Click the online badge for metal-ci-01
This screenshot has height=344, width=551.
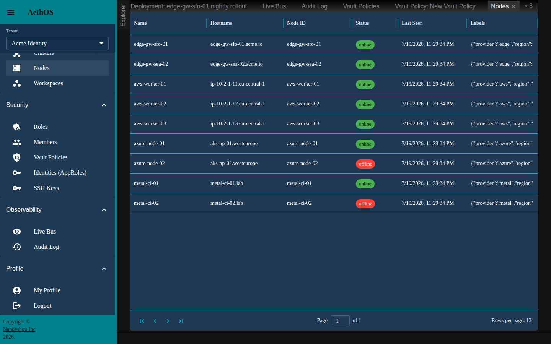click(365, 184)
